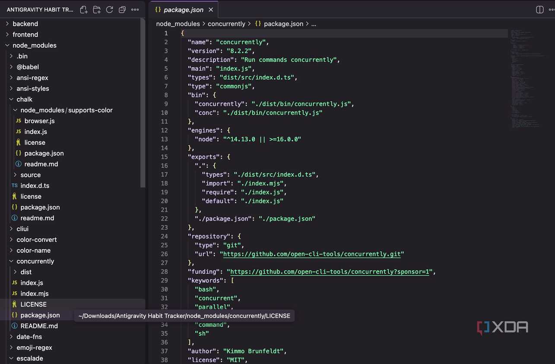Open explorer more actions ellipsis menu
Screen dimensions: 555x364
click(x=135, y=9)
